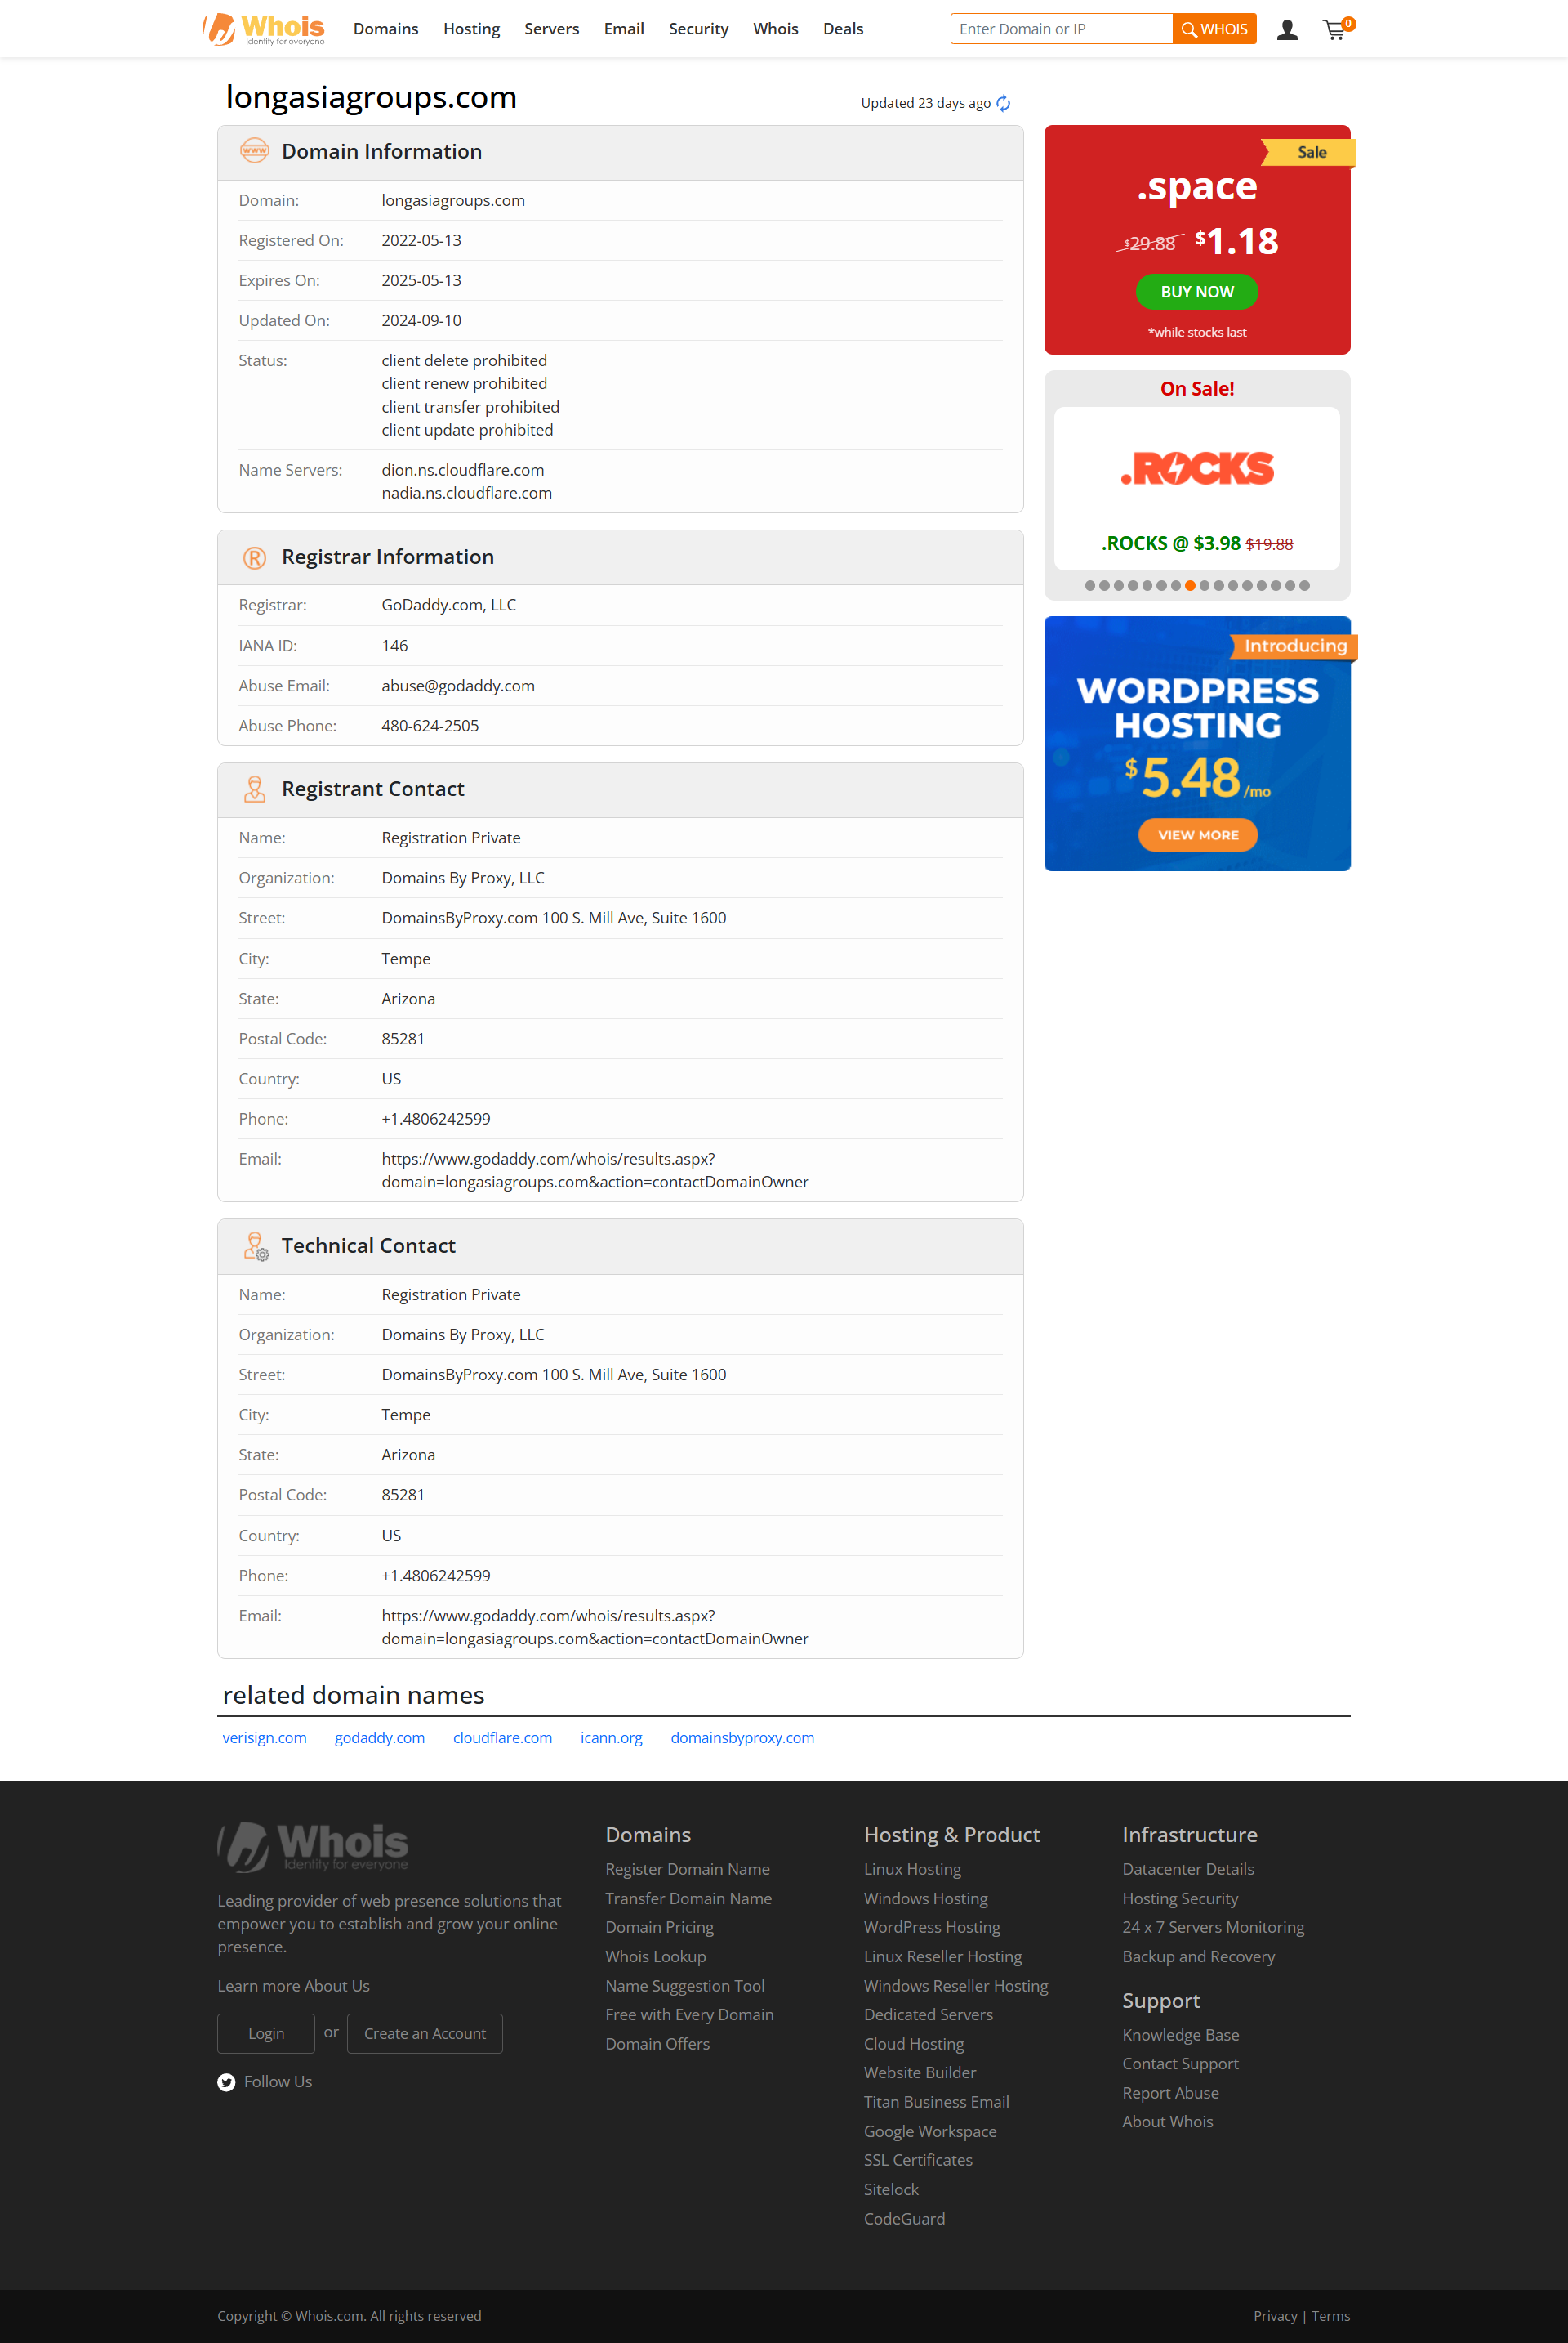Open the icann.org related domain
Image resolution: width=1568 pixels, height=2343 pixels.
[612, 1739]
